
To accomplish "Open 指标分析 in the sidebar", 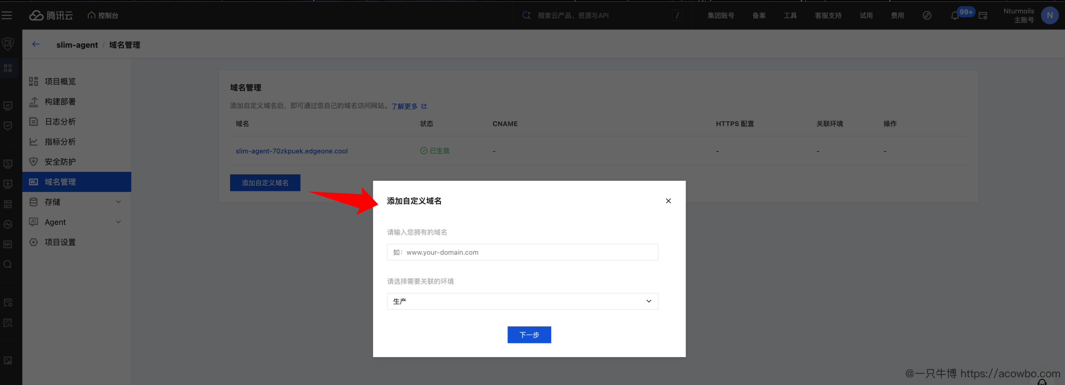I will 77,142.
